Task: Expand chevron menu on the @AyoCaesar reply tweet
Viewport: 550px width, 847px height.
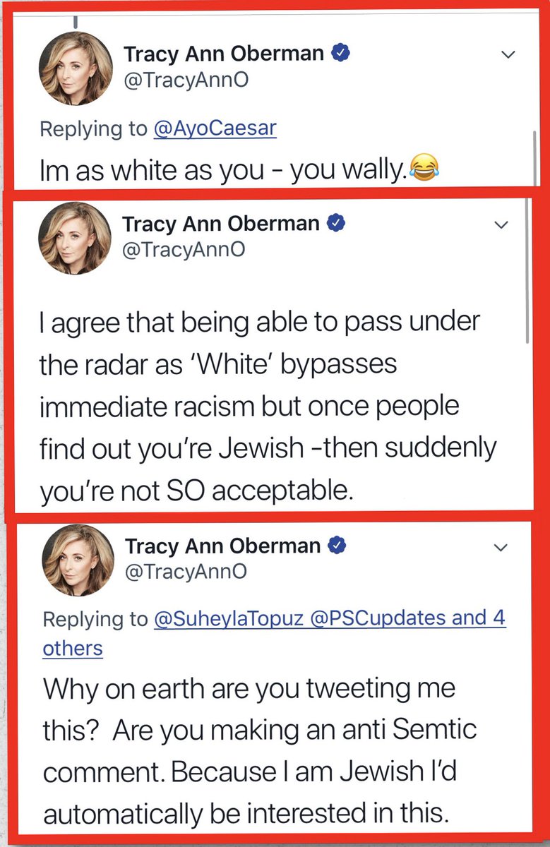Action: 508,55
